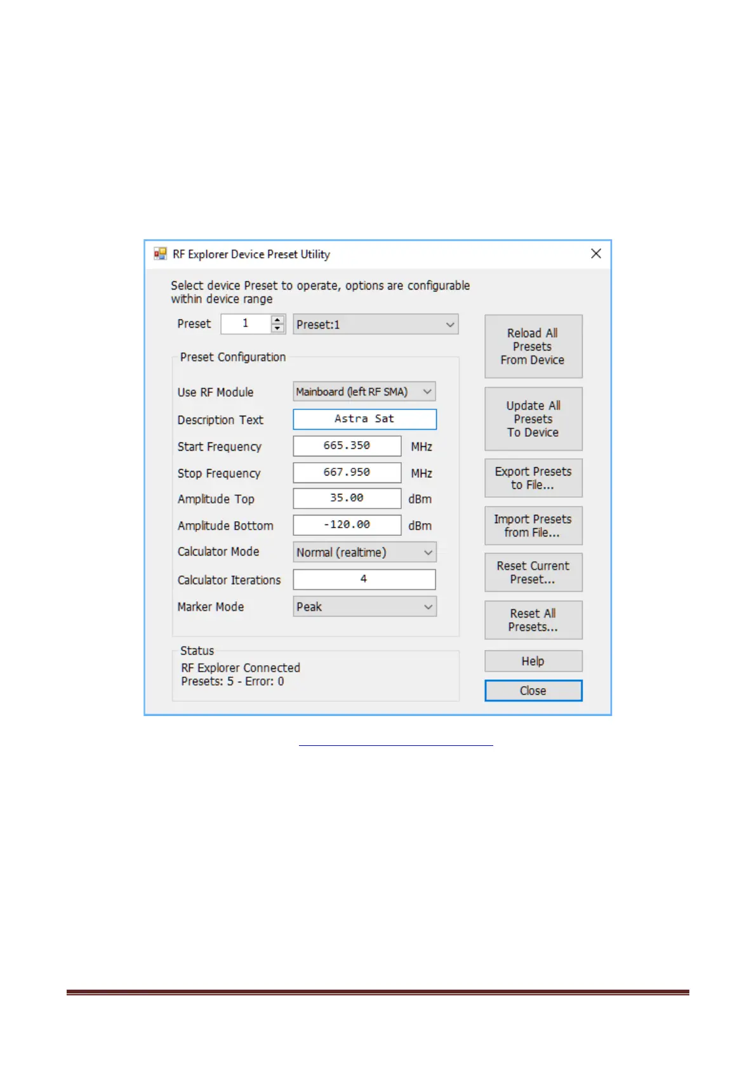Viewport: 756px width, 1069px height.
Task: Decrease preset number with the down arrow
Action: coord(277,328)
